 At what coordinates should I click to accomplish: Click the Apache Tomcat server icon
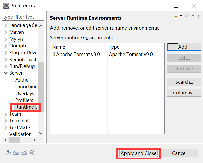pyautogui.click(x=54, y=54)
